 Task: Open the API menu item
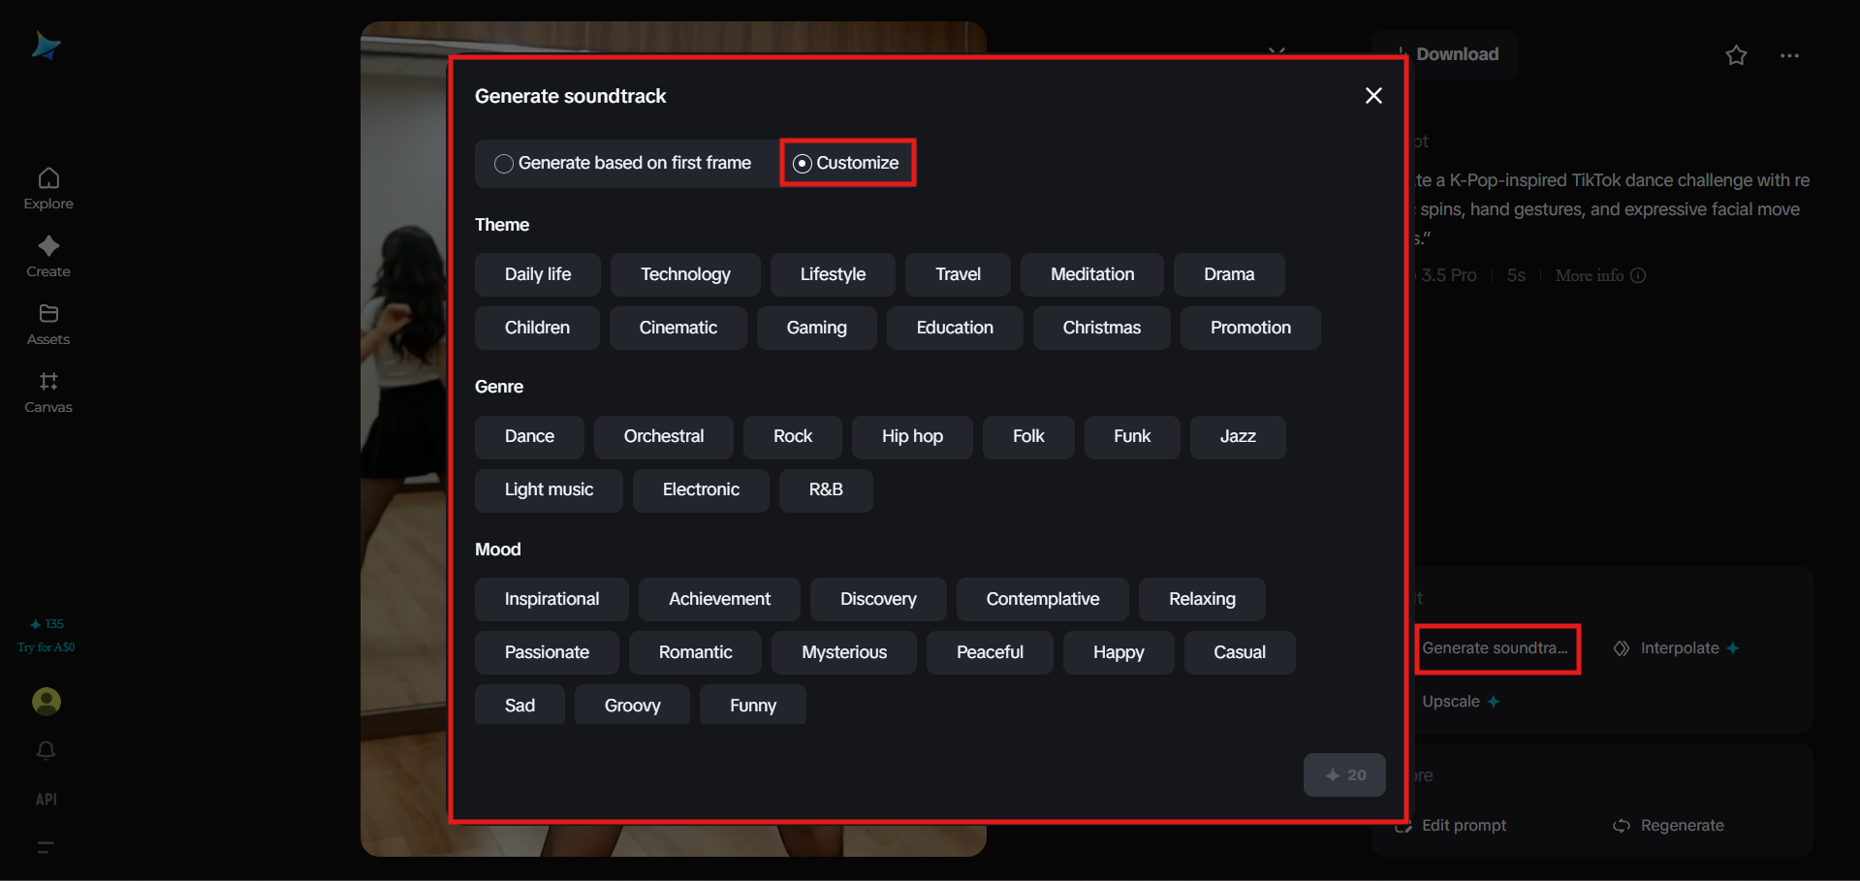[x=47, y=800]
